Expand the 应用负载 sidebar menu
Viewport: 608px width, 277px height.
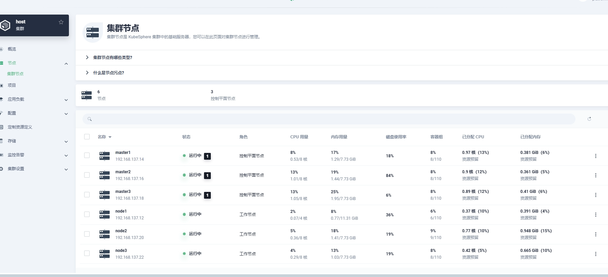[66, 100]
